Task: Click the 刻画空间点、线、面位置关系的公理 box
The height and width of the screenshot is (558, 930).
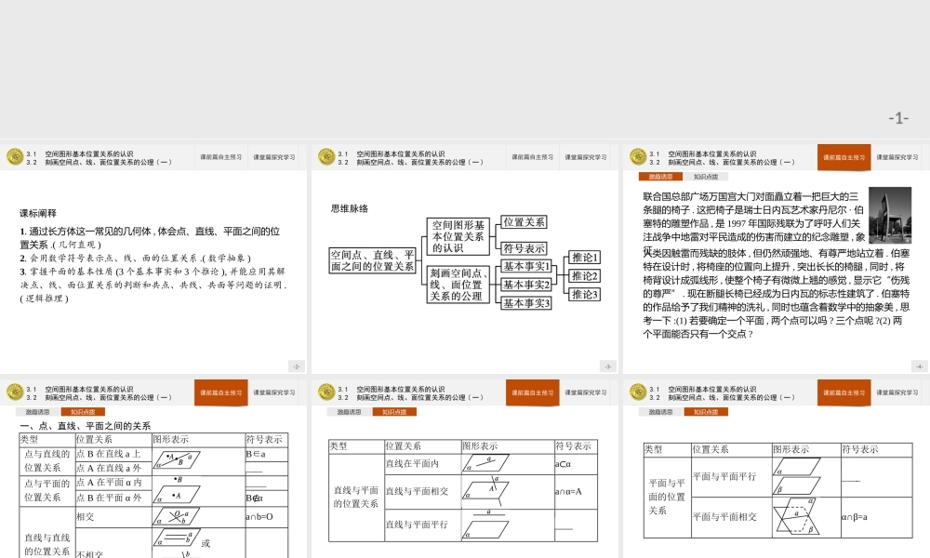Action: point(458,285)
